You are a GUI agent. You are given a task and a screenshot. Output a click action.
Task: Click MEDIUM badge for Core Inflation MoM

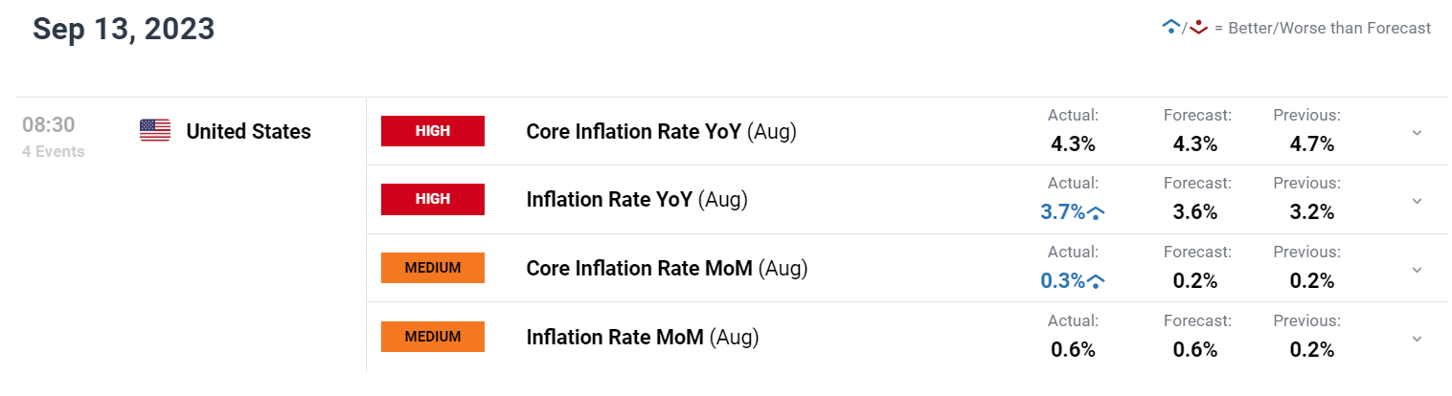[433, 268]
